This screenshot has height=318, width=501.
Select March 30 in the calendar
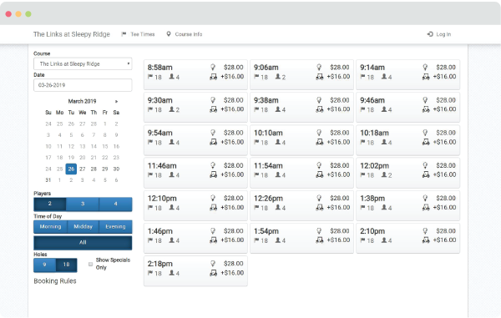116,169
